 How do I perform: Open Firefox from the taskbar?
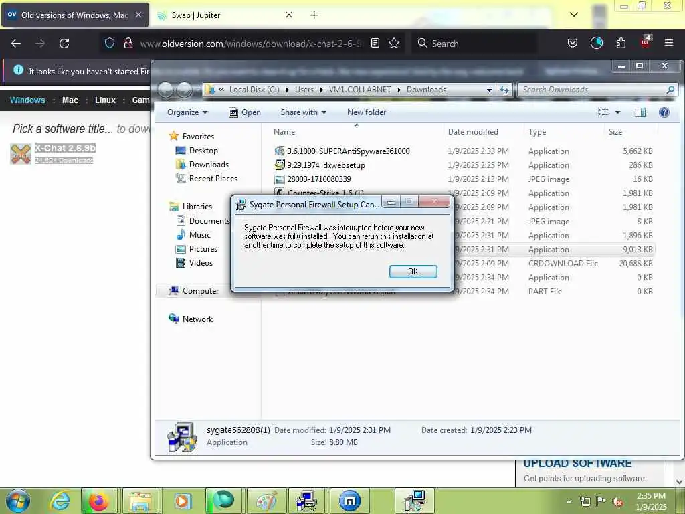click(99, 501)
